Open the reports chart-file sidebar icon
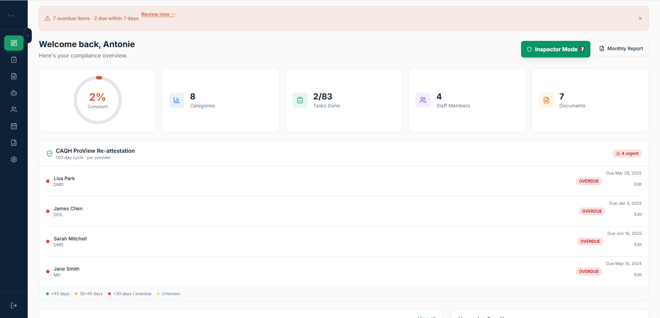This screenshot has height=318, width=660. (x=14, y=143)
